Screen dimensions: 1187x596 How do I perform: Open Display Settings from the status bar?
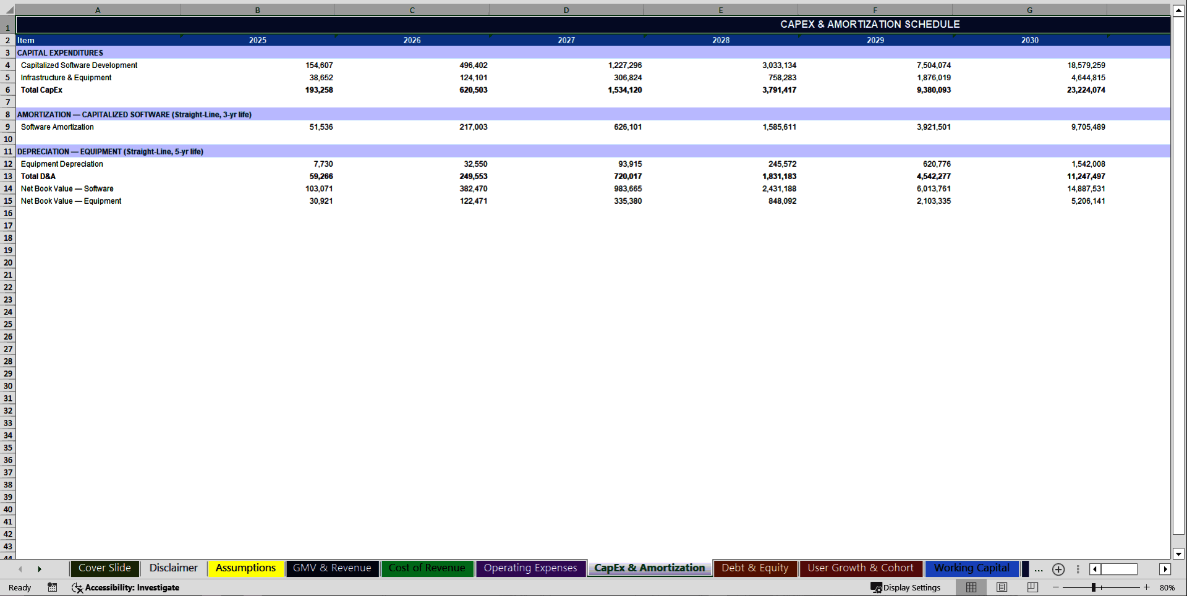pos(906,587)
